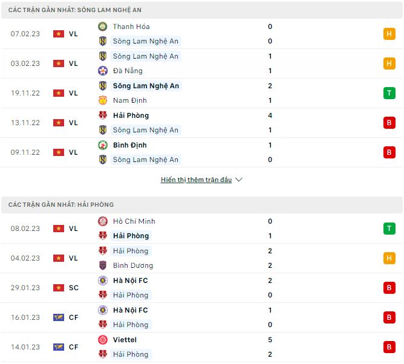
Task: Click the Bình Định team crest icon
Action: (102, 145)
